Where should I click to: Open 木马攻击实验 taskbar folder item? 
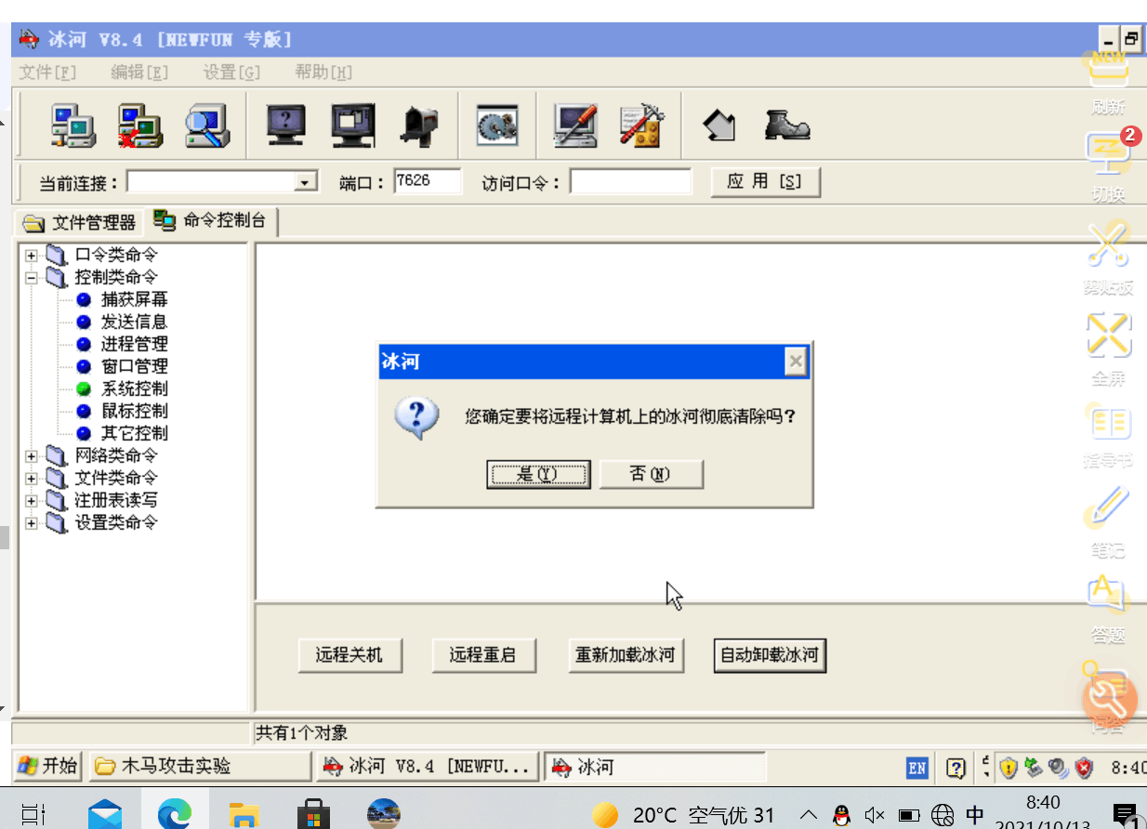pos(199,767)
